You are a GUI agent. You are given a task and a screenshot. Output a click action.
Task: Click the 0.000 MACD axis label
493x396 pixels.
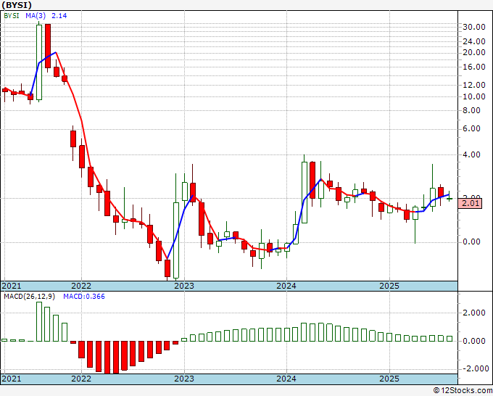tap(474, 341)
